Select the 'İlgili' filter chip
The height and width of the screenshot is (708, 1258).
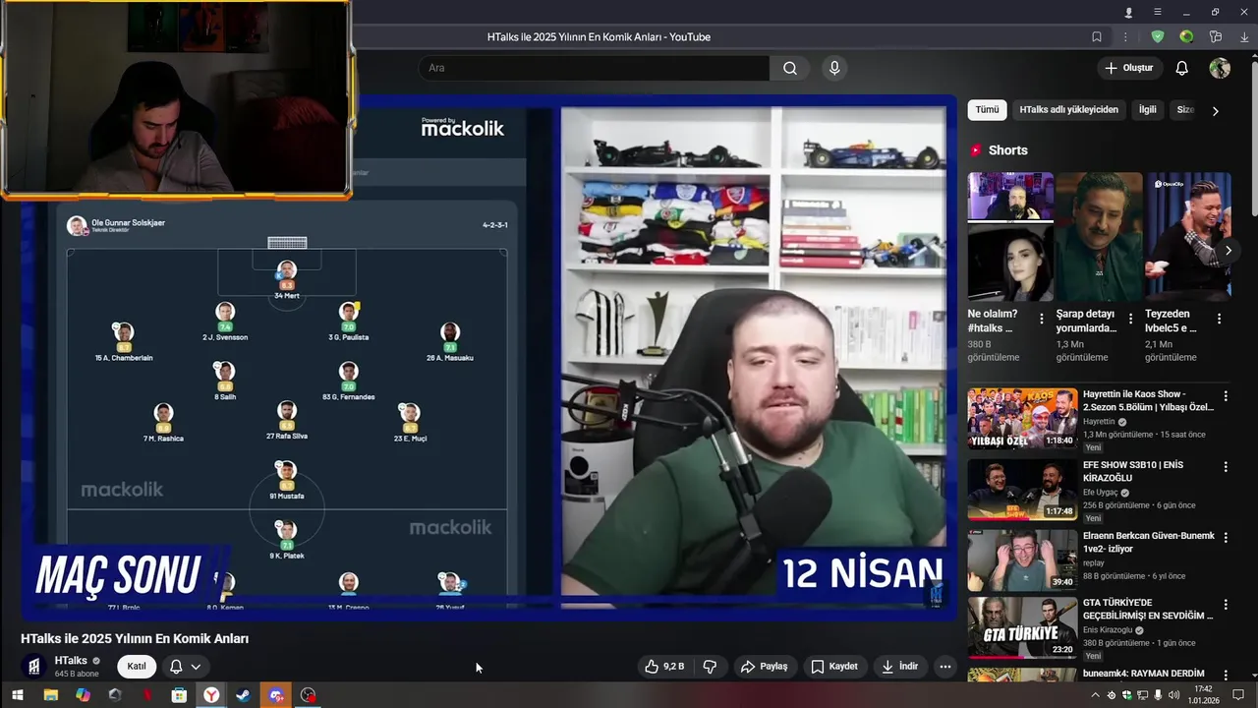[x=1148, y=110]
